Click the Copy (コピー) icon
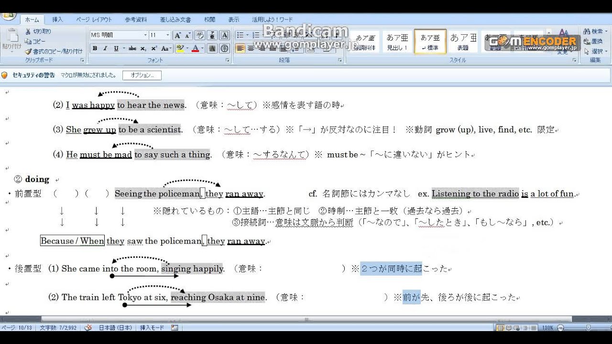The image size is (612, 344). [28, 42]
